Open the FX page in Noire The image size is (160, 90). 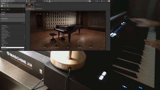(x=40, y=14)
